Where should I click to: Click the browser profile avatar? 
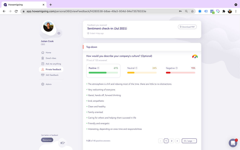230,11
